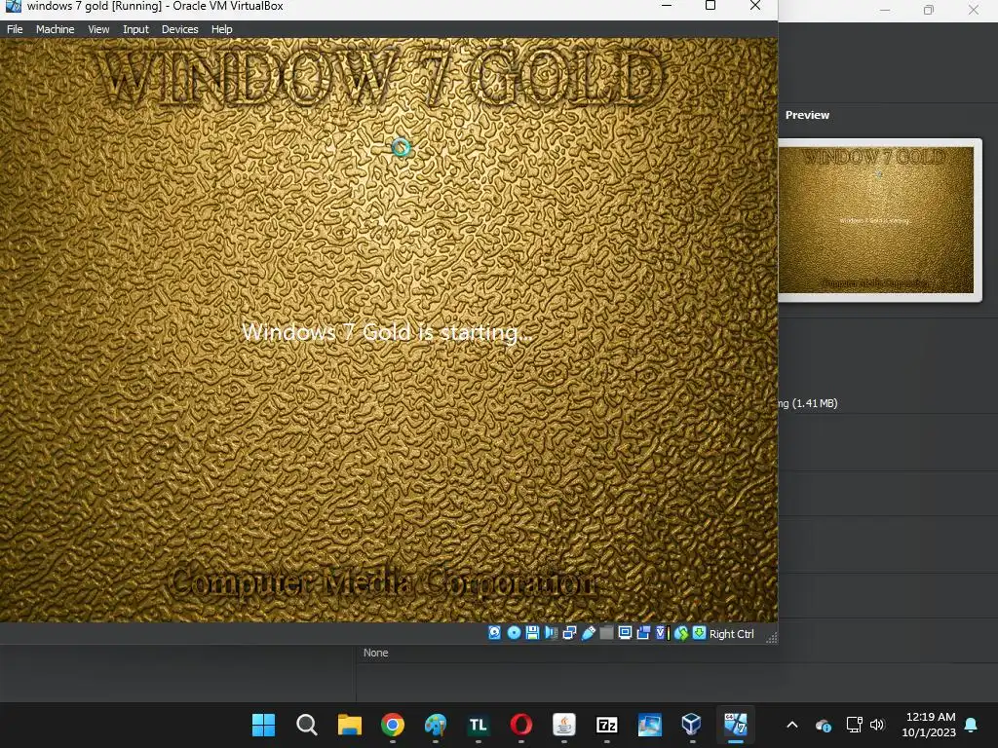This screenshot has height=748, width=998.
Task: Switch to VirtualBox Manager taskbar icon
Action: [692, 725]
